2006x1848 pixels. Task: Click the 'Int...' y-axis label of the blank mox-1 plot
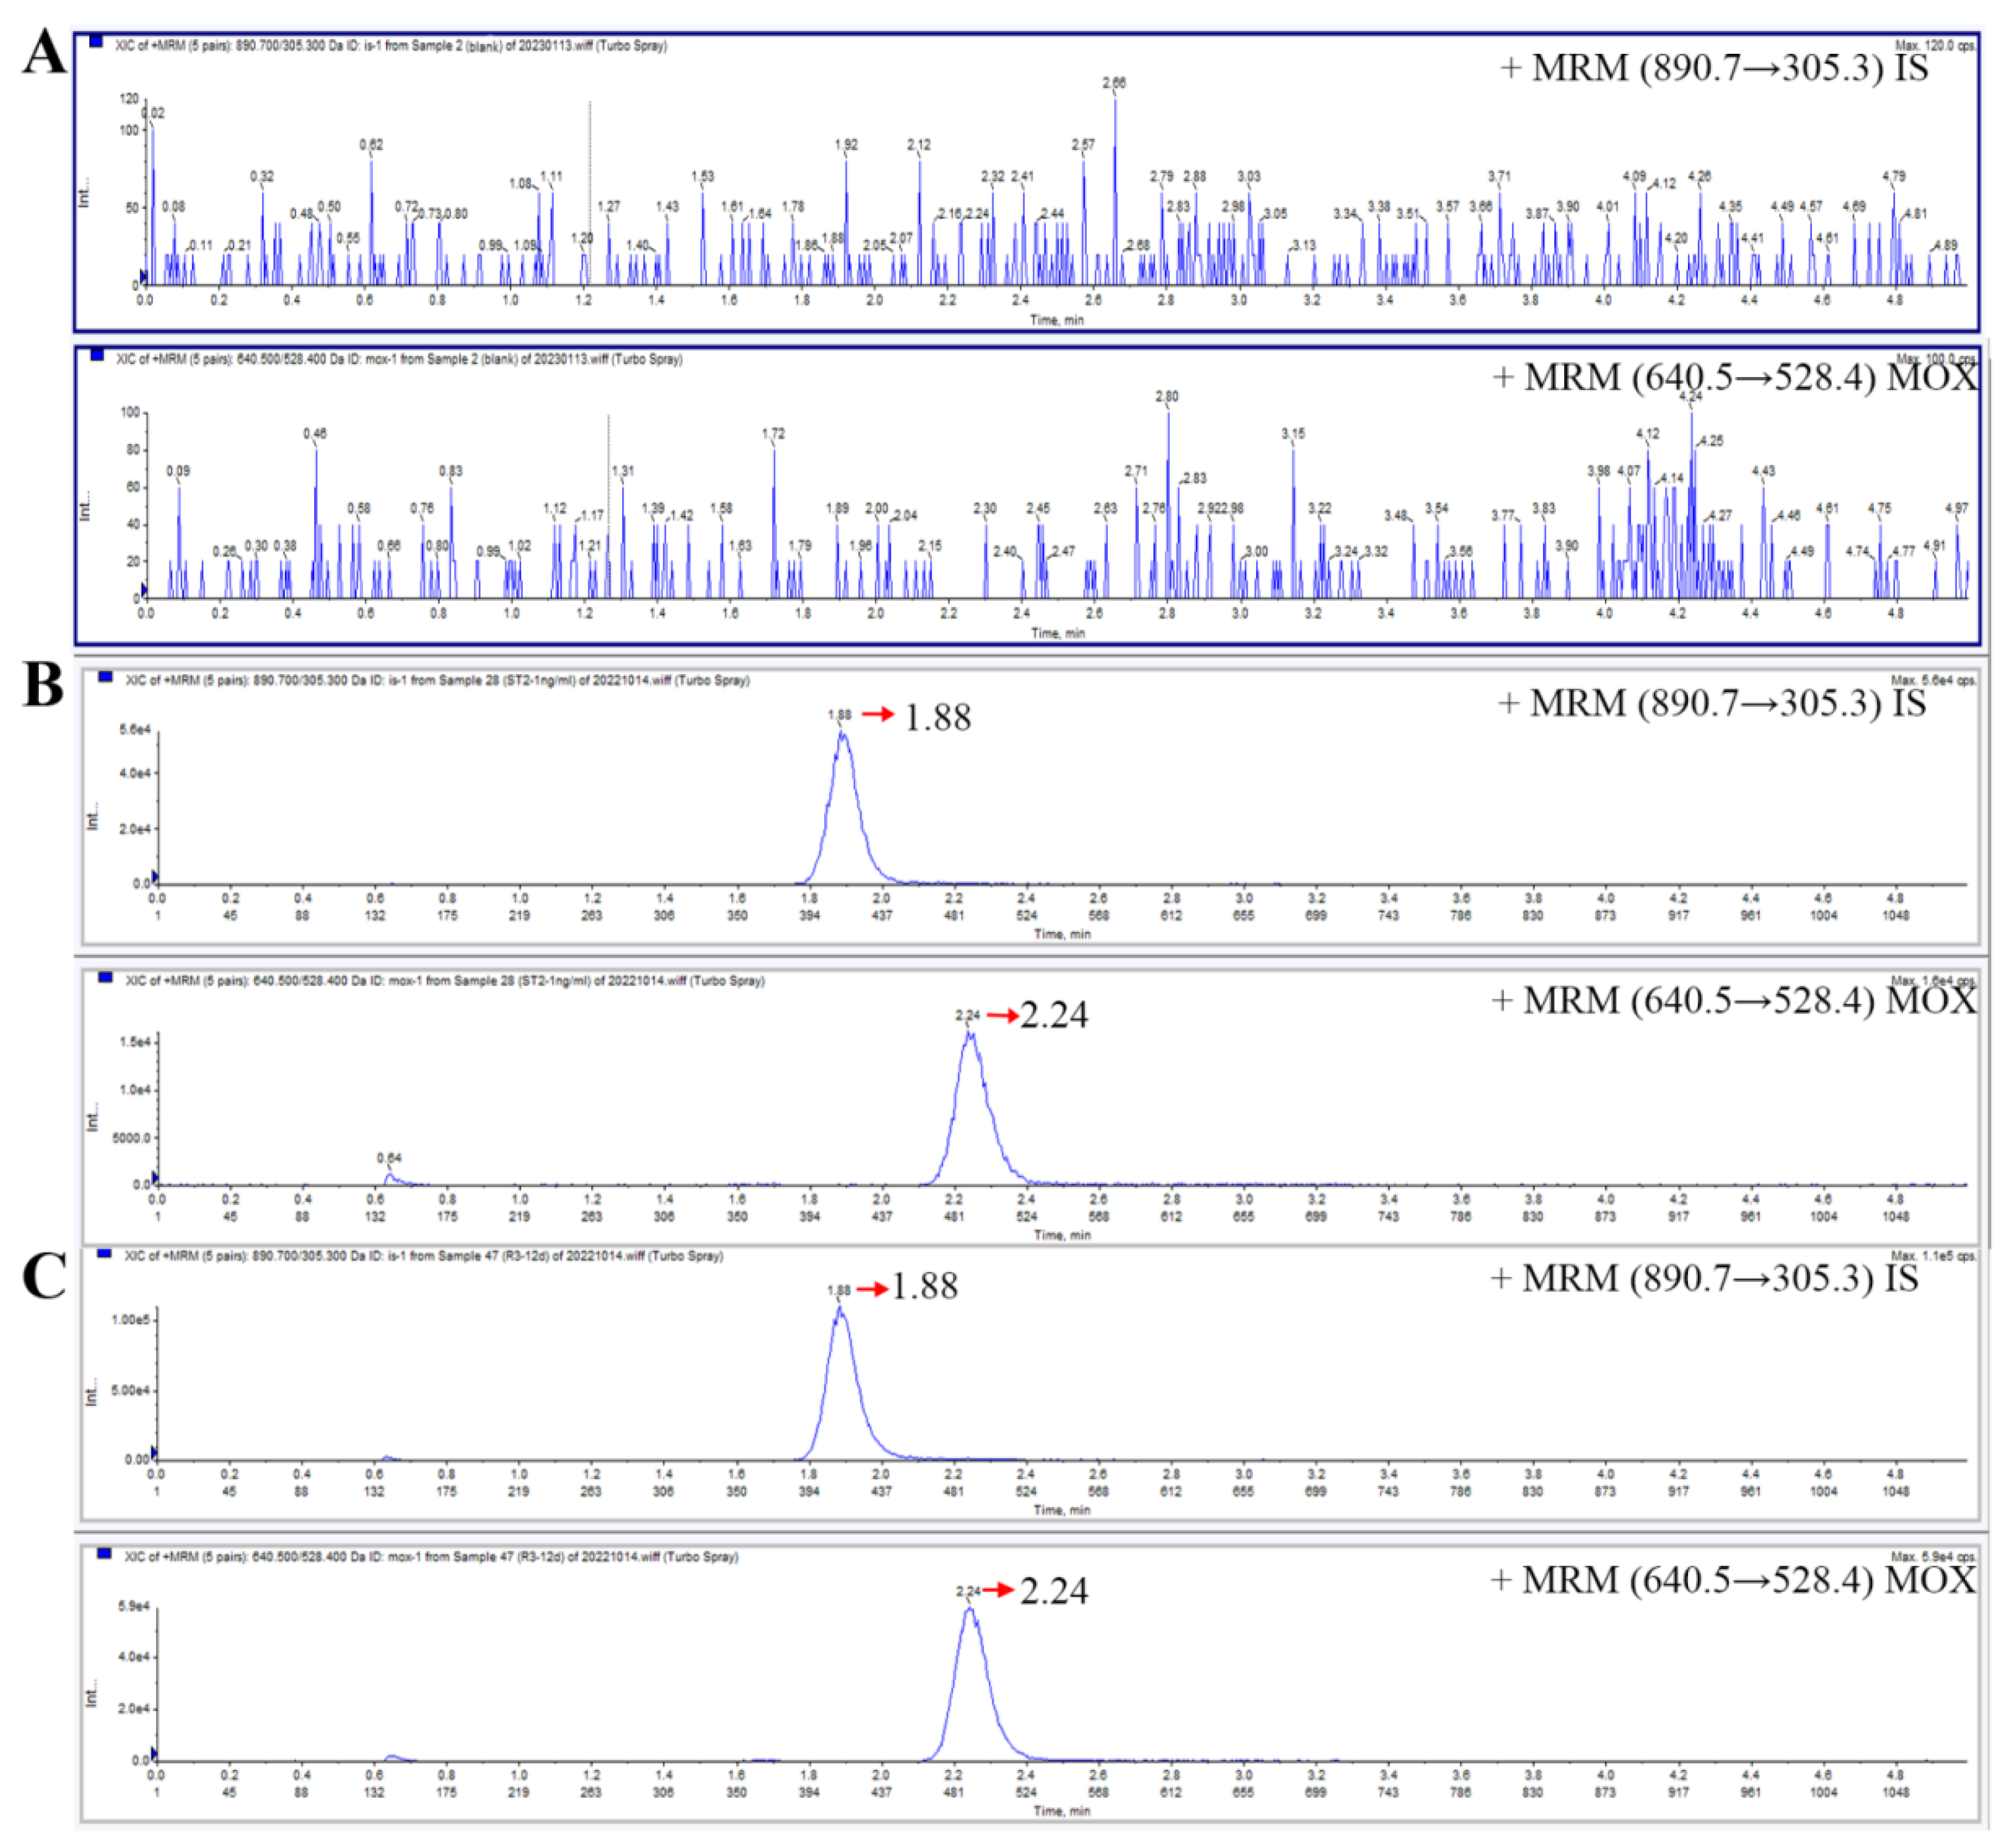coord(84,505)
